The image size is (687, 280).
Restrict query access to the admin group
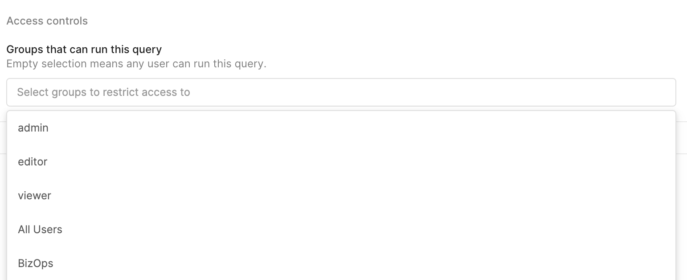(33, 128)
